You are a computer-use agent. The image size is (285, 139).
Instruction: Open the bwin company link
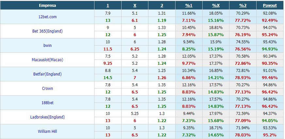[47, 46]
